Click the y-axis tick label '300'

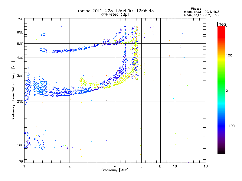20,76
